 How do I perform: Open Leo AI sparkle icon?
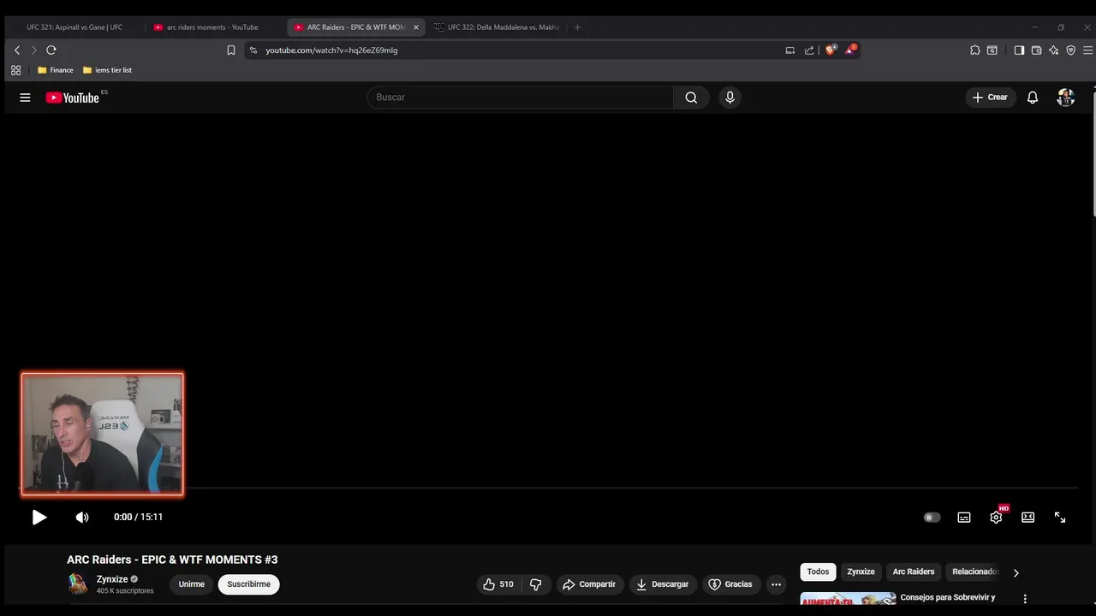1053,50
